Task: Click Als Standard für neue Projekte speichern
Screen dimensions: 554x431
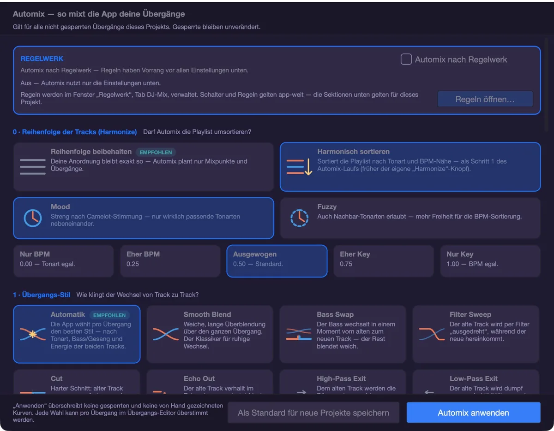Action: tap(313, 413)
